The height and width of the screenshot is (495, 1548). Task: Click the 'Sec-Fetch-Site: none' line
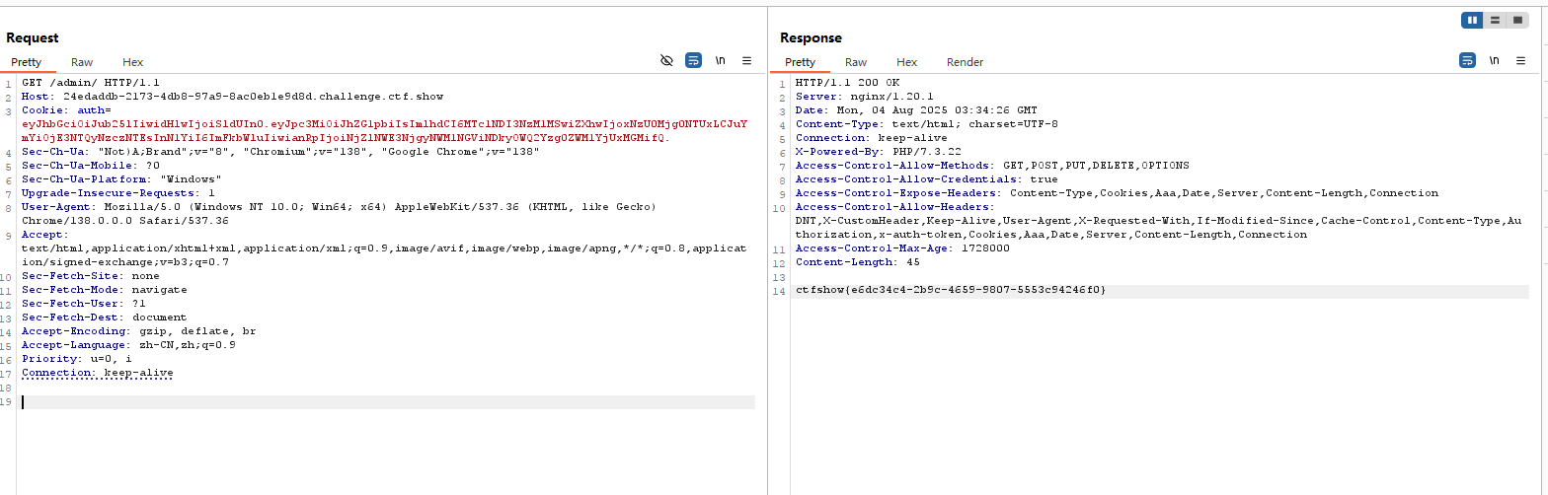(x=90, y=276)
